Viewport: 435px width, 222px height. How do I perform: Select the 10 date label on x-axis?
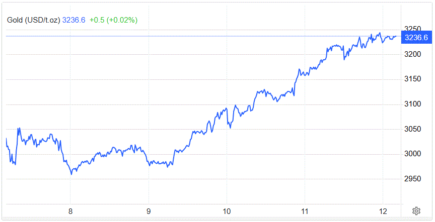point(227,211)
